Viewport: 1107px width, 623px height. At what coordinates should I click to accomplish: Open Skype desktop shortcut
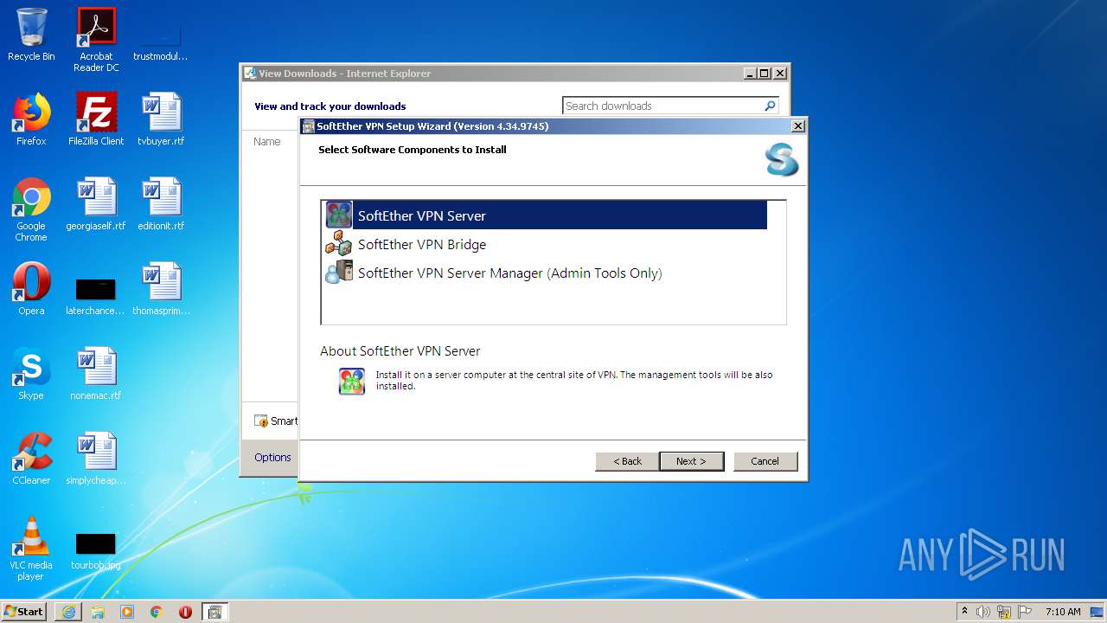click(x=31, y=374)
